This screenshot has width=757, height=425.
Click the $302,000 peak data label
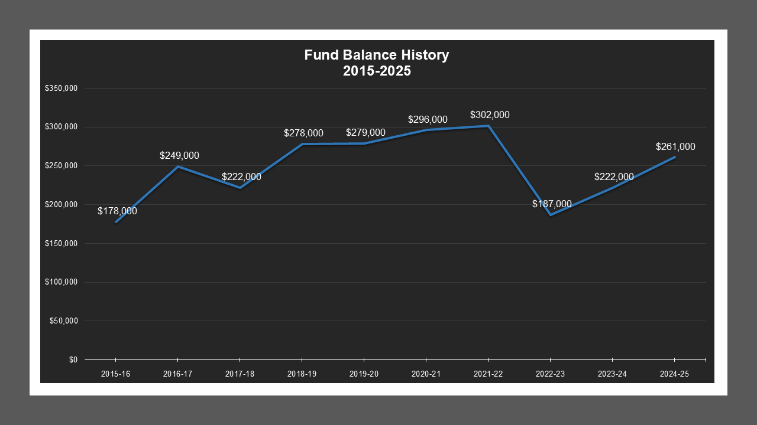[x=490, y=115]
